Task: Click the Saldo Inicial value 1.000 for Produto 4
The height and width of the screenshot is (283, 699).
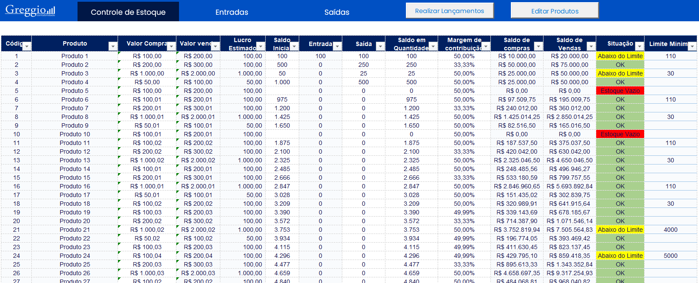Action: [282, 82]
